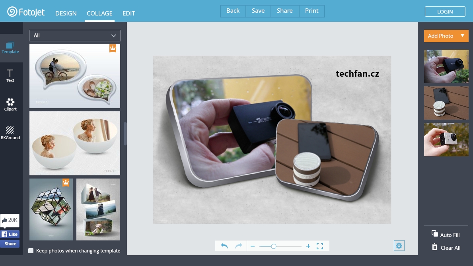Toggle fullscreen canvas view
The image size is (473, 266).
[x=320, y=246]
